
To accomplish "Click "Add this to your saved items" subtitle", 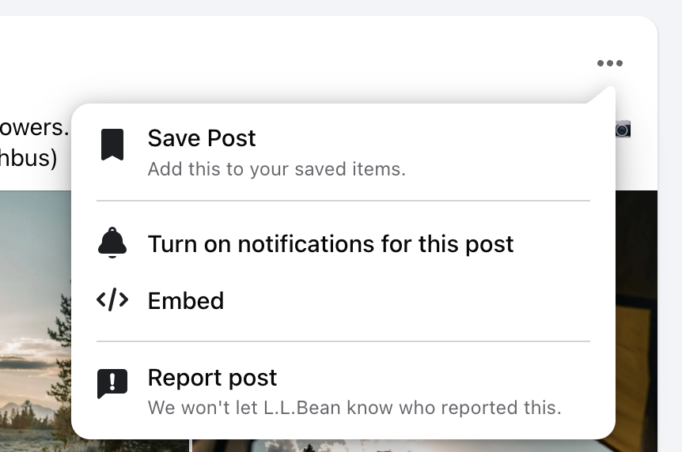I will 277,169.
